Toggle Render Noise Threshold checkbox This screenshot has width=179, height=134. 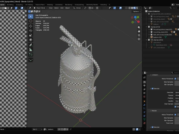coord(175,115)
